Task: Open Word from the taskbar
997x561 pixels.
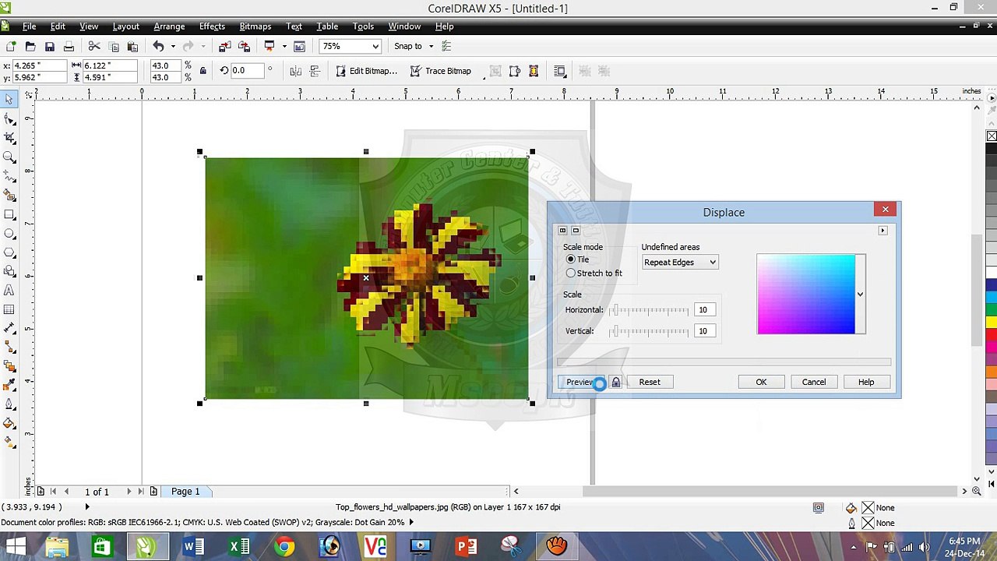Action: pyautogui.click(x=193, y=546)
